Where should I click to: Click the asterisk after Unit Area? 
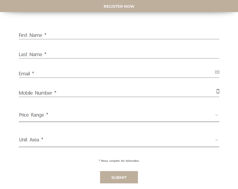pyautogui.click(x=42, y=139)
